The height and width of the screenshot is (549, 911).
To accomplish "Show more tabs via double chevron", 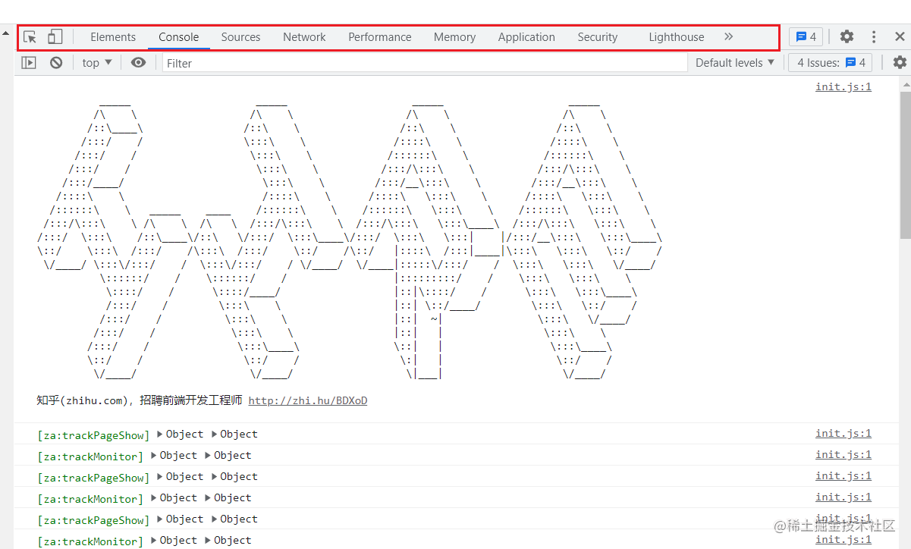I will [729, 36].
